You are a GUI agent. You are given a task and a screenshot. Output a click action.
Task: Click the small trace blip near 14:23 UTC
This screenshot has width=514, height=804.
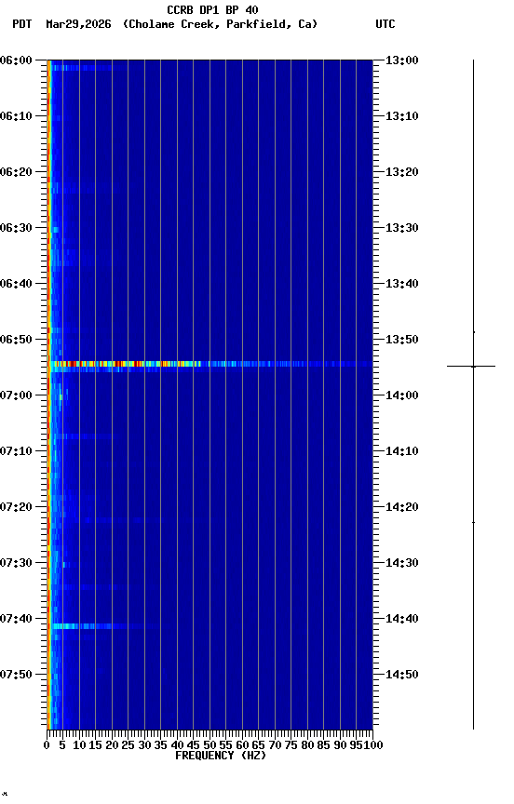coord(473,522)
